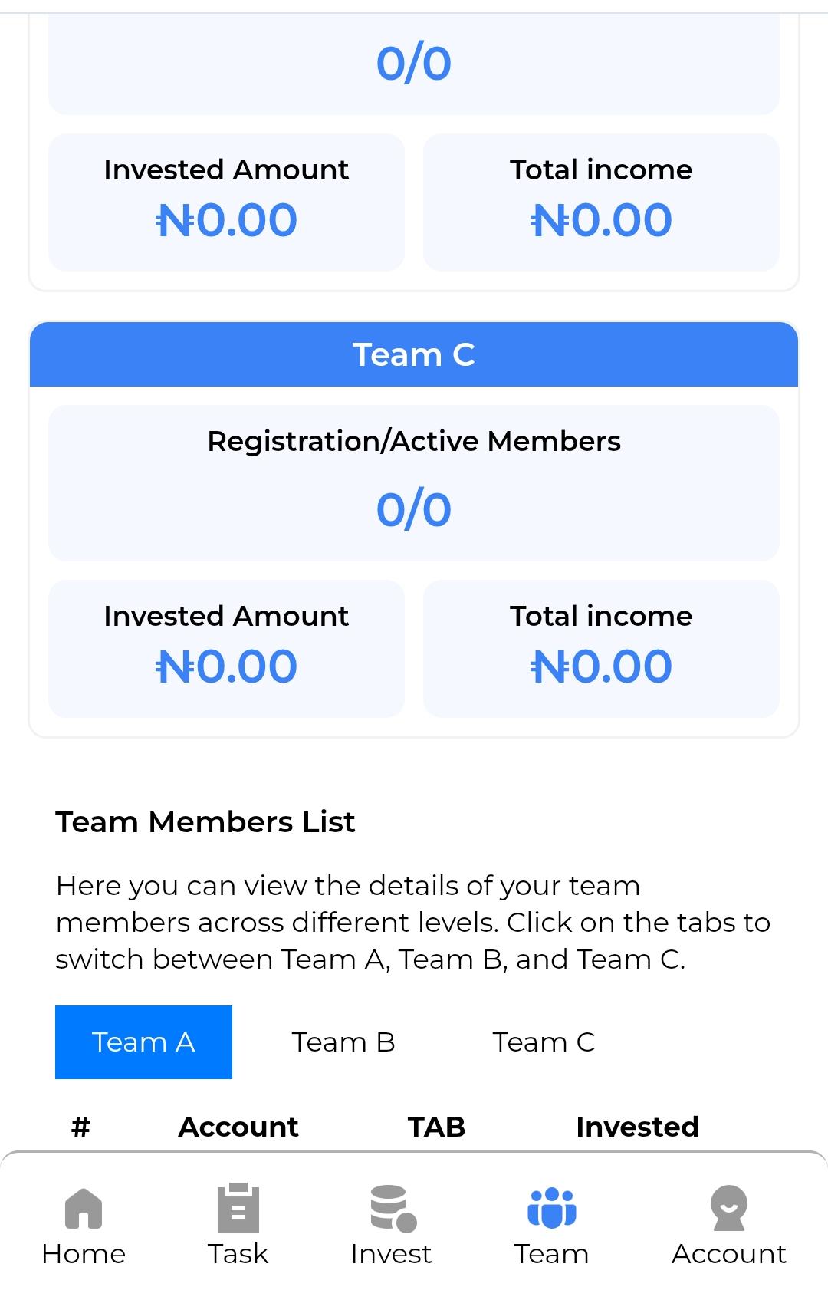Tap the # column header

click(x=80, y=1127)
